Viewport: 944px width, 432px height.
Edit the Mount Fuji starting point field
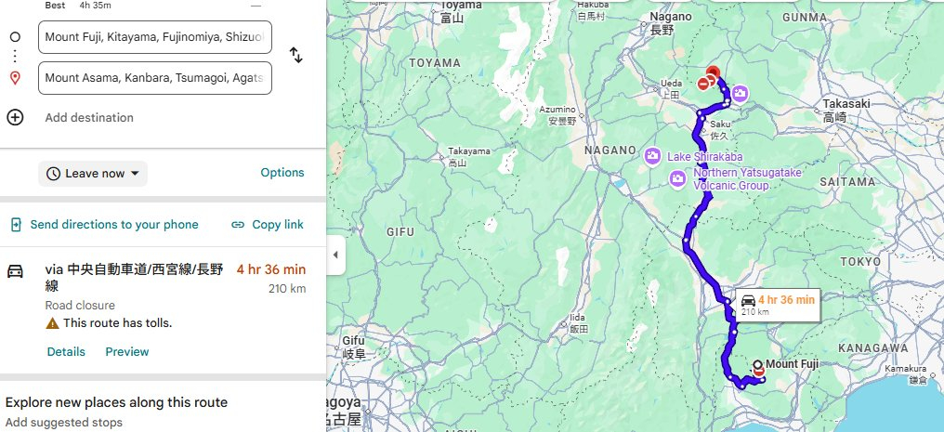(155, 38)
